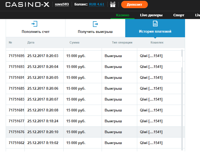The image size is (200, 165).
Task: Click Выигрыш in row 71751683
Action: [x=113, y=99]
